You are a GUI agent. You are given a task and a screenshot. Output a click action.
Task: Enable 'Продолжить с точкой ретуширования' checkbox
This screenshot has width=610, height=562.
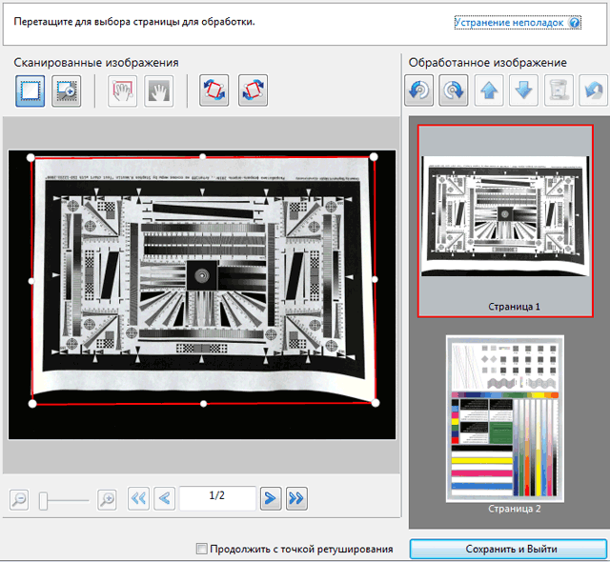click(201, 549)
